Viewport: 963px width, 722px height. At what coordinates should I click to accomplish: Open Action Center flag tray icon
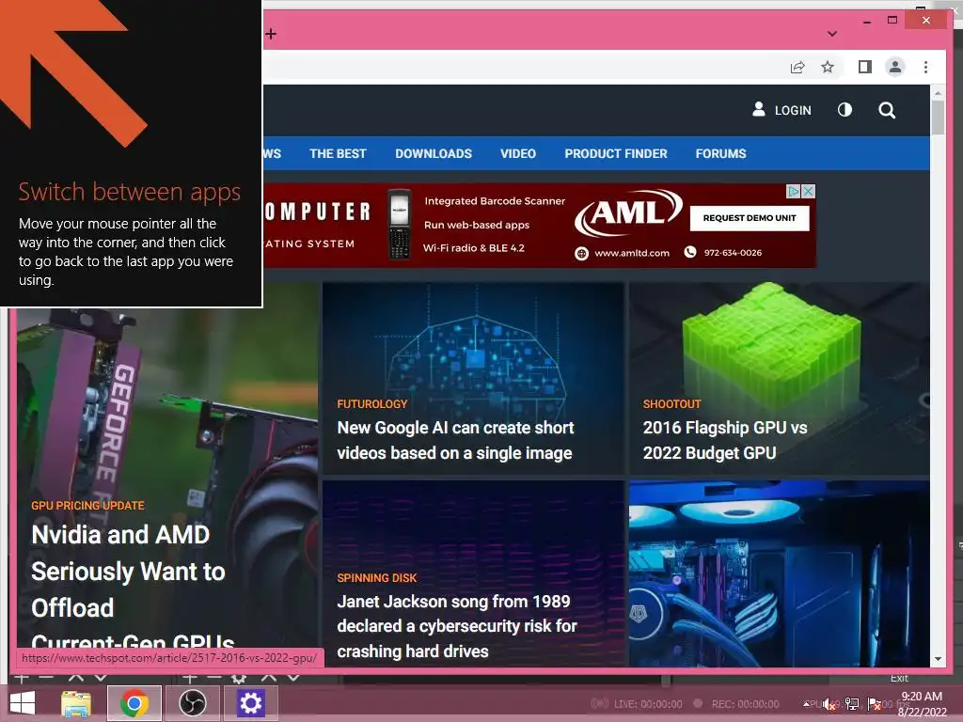tap(874, 704)
